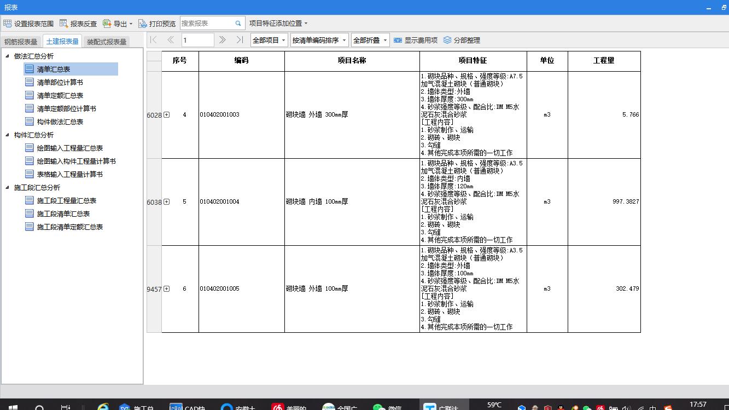Image resolution: width=729 pixels, height=410 pixels.
Task: Click the 项目特征 column header
Action: [x=473, y=61]
